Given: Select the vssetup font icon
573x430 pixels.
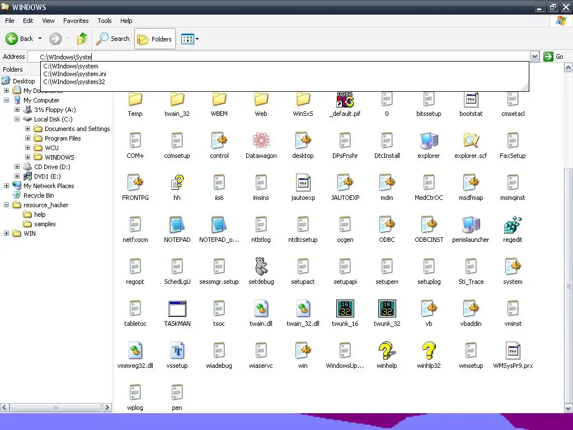Looking at the screenshot, I should click(x=177, y=350).
